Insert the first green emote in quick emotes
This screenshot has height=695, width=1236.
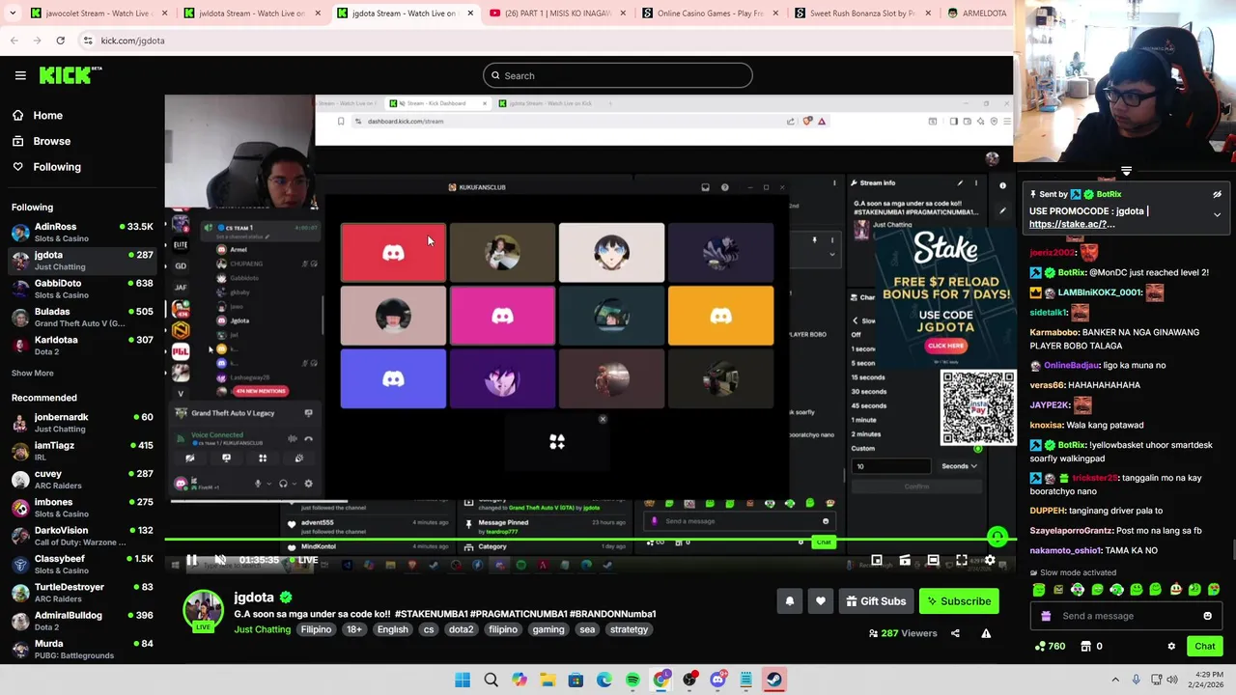coord(1039,590)
